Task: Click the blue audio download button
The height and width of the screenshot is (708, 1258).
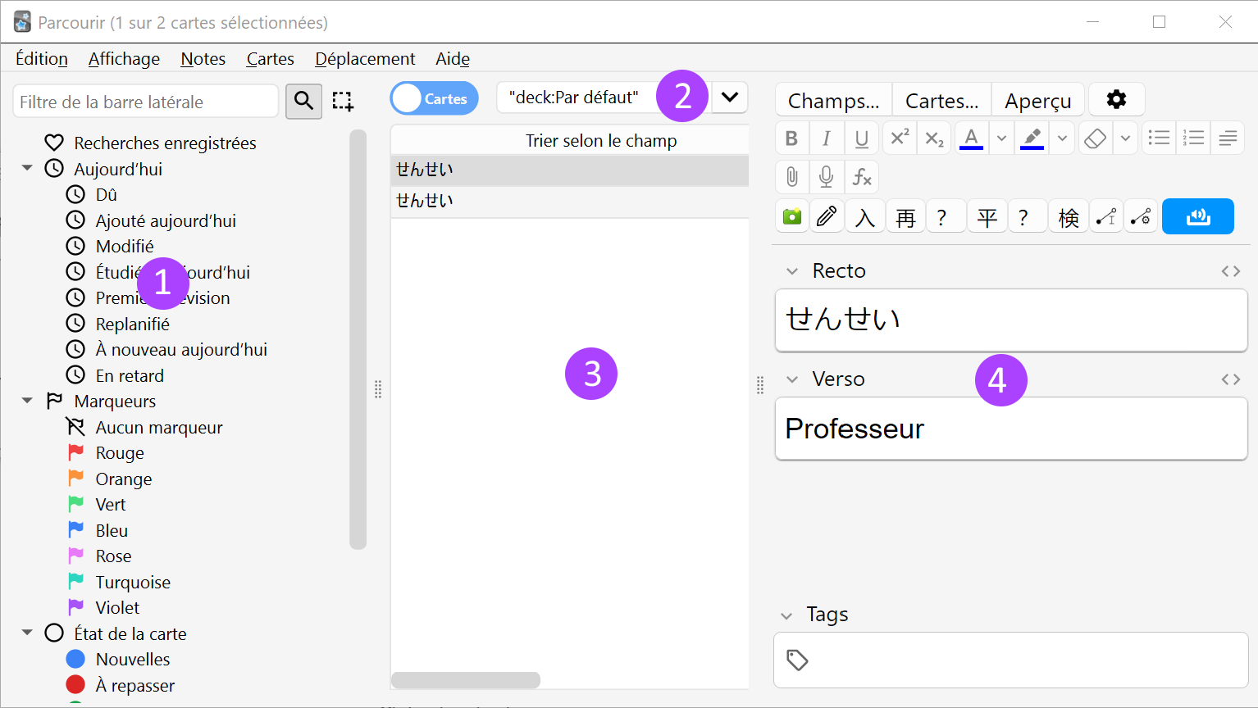Action: [1198, 216]
